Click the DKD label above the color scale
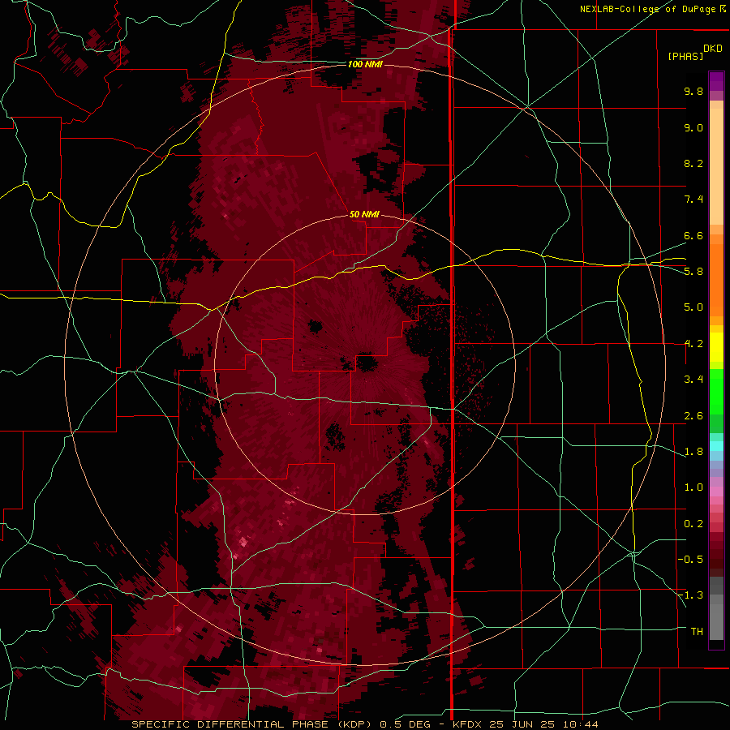The width and height of the screenshot is (730, 730). point(713,49)
